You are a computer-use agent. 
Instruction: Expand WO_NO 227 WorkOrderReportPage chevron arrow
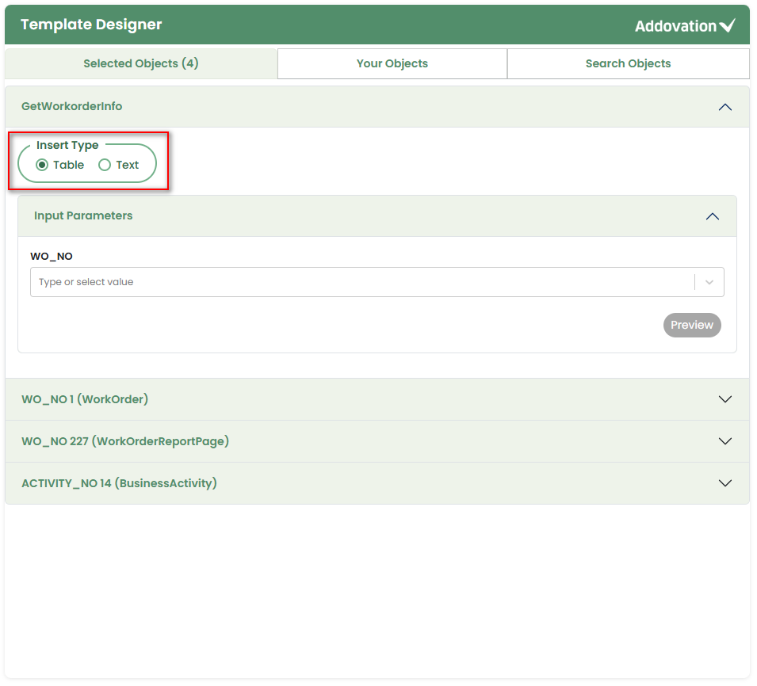click(725, 441)
